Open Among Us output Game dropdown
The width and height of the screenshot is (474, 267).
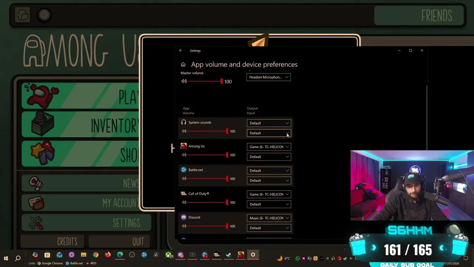click(x=269, y=147)
